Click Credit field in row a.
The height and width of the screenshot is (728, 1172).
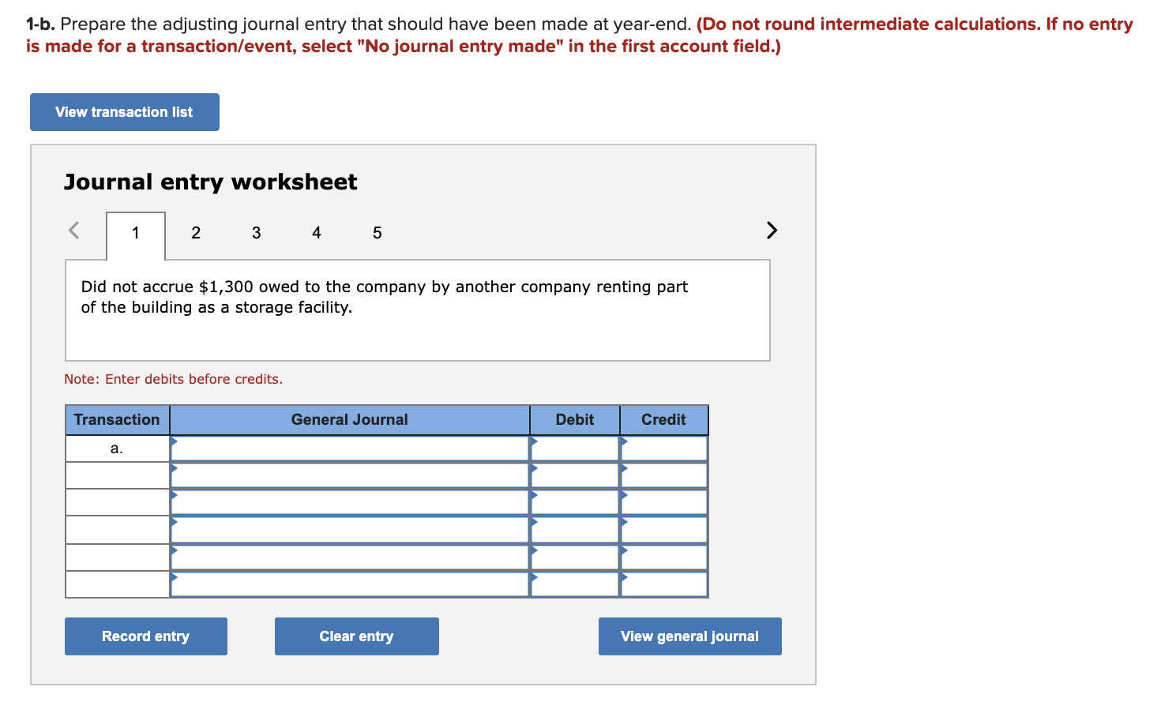click(x=664, y=448)
